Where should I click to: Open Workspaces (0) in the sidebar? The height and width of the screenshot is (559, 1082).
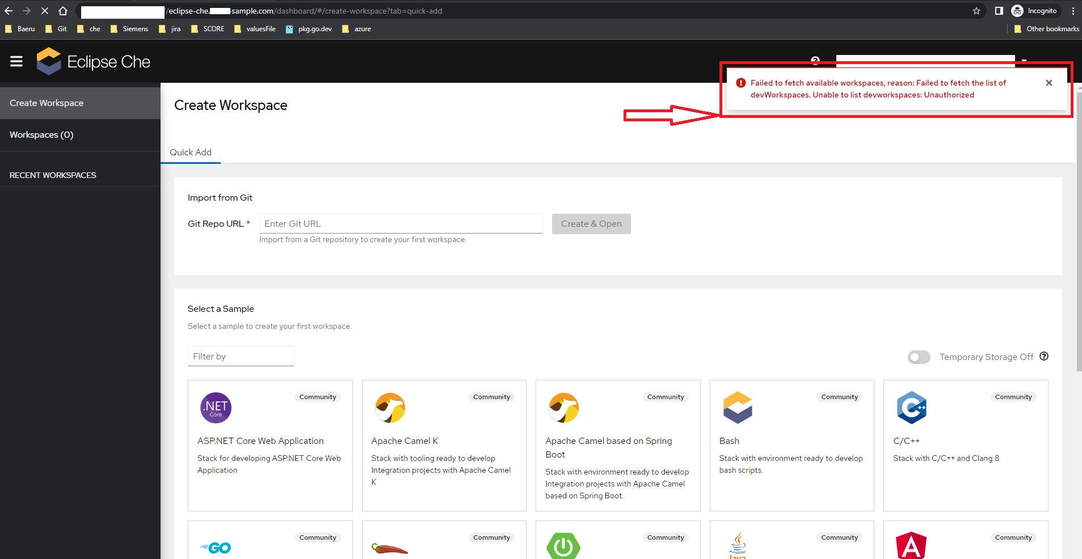[80, 135]
